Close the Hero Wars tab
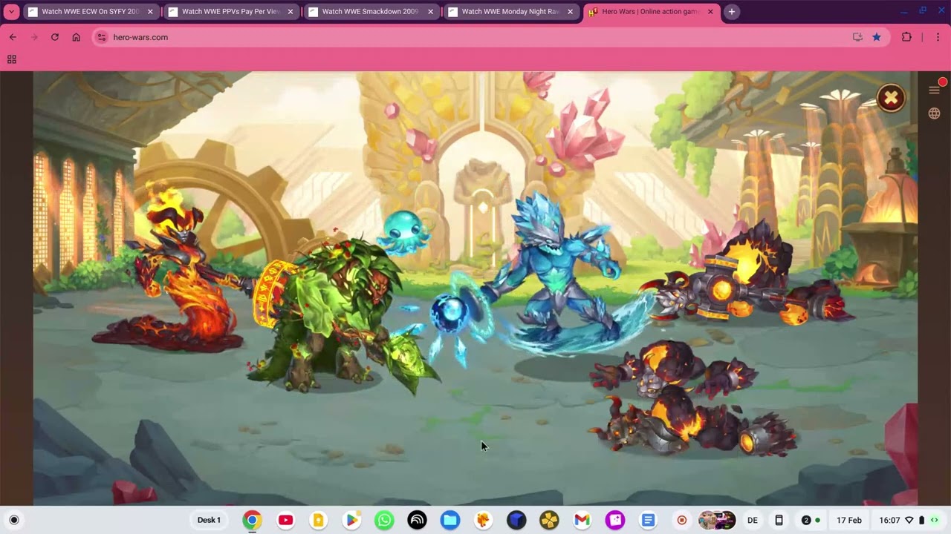This screenshot has height=534, width=951. tap(710, 12)
